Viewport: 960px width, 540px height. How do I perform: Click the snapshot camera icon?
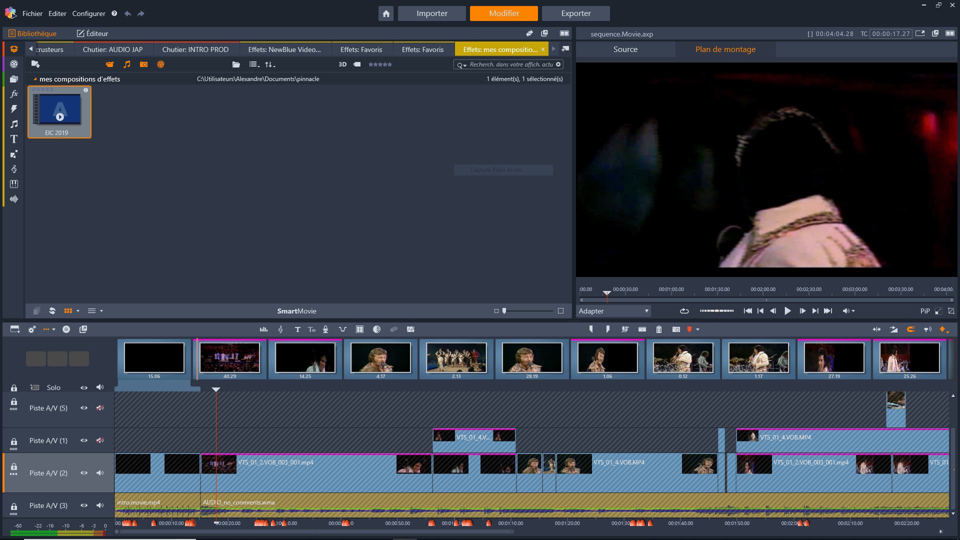(676, 329)
